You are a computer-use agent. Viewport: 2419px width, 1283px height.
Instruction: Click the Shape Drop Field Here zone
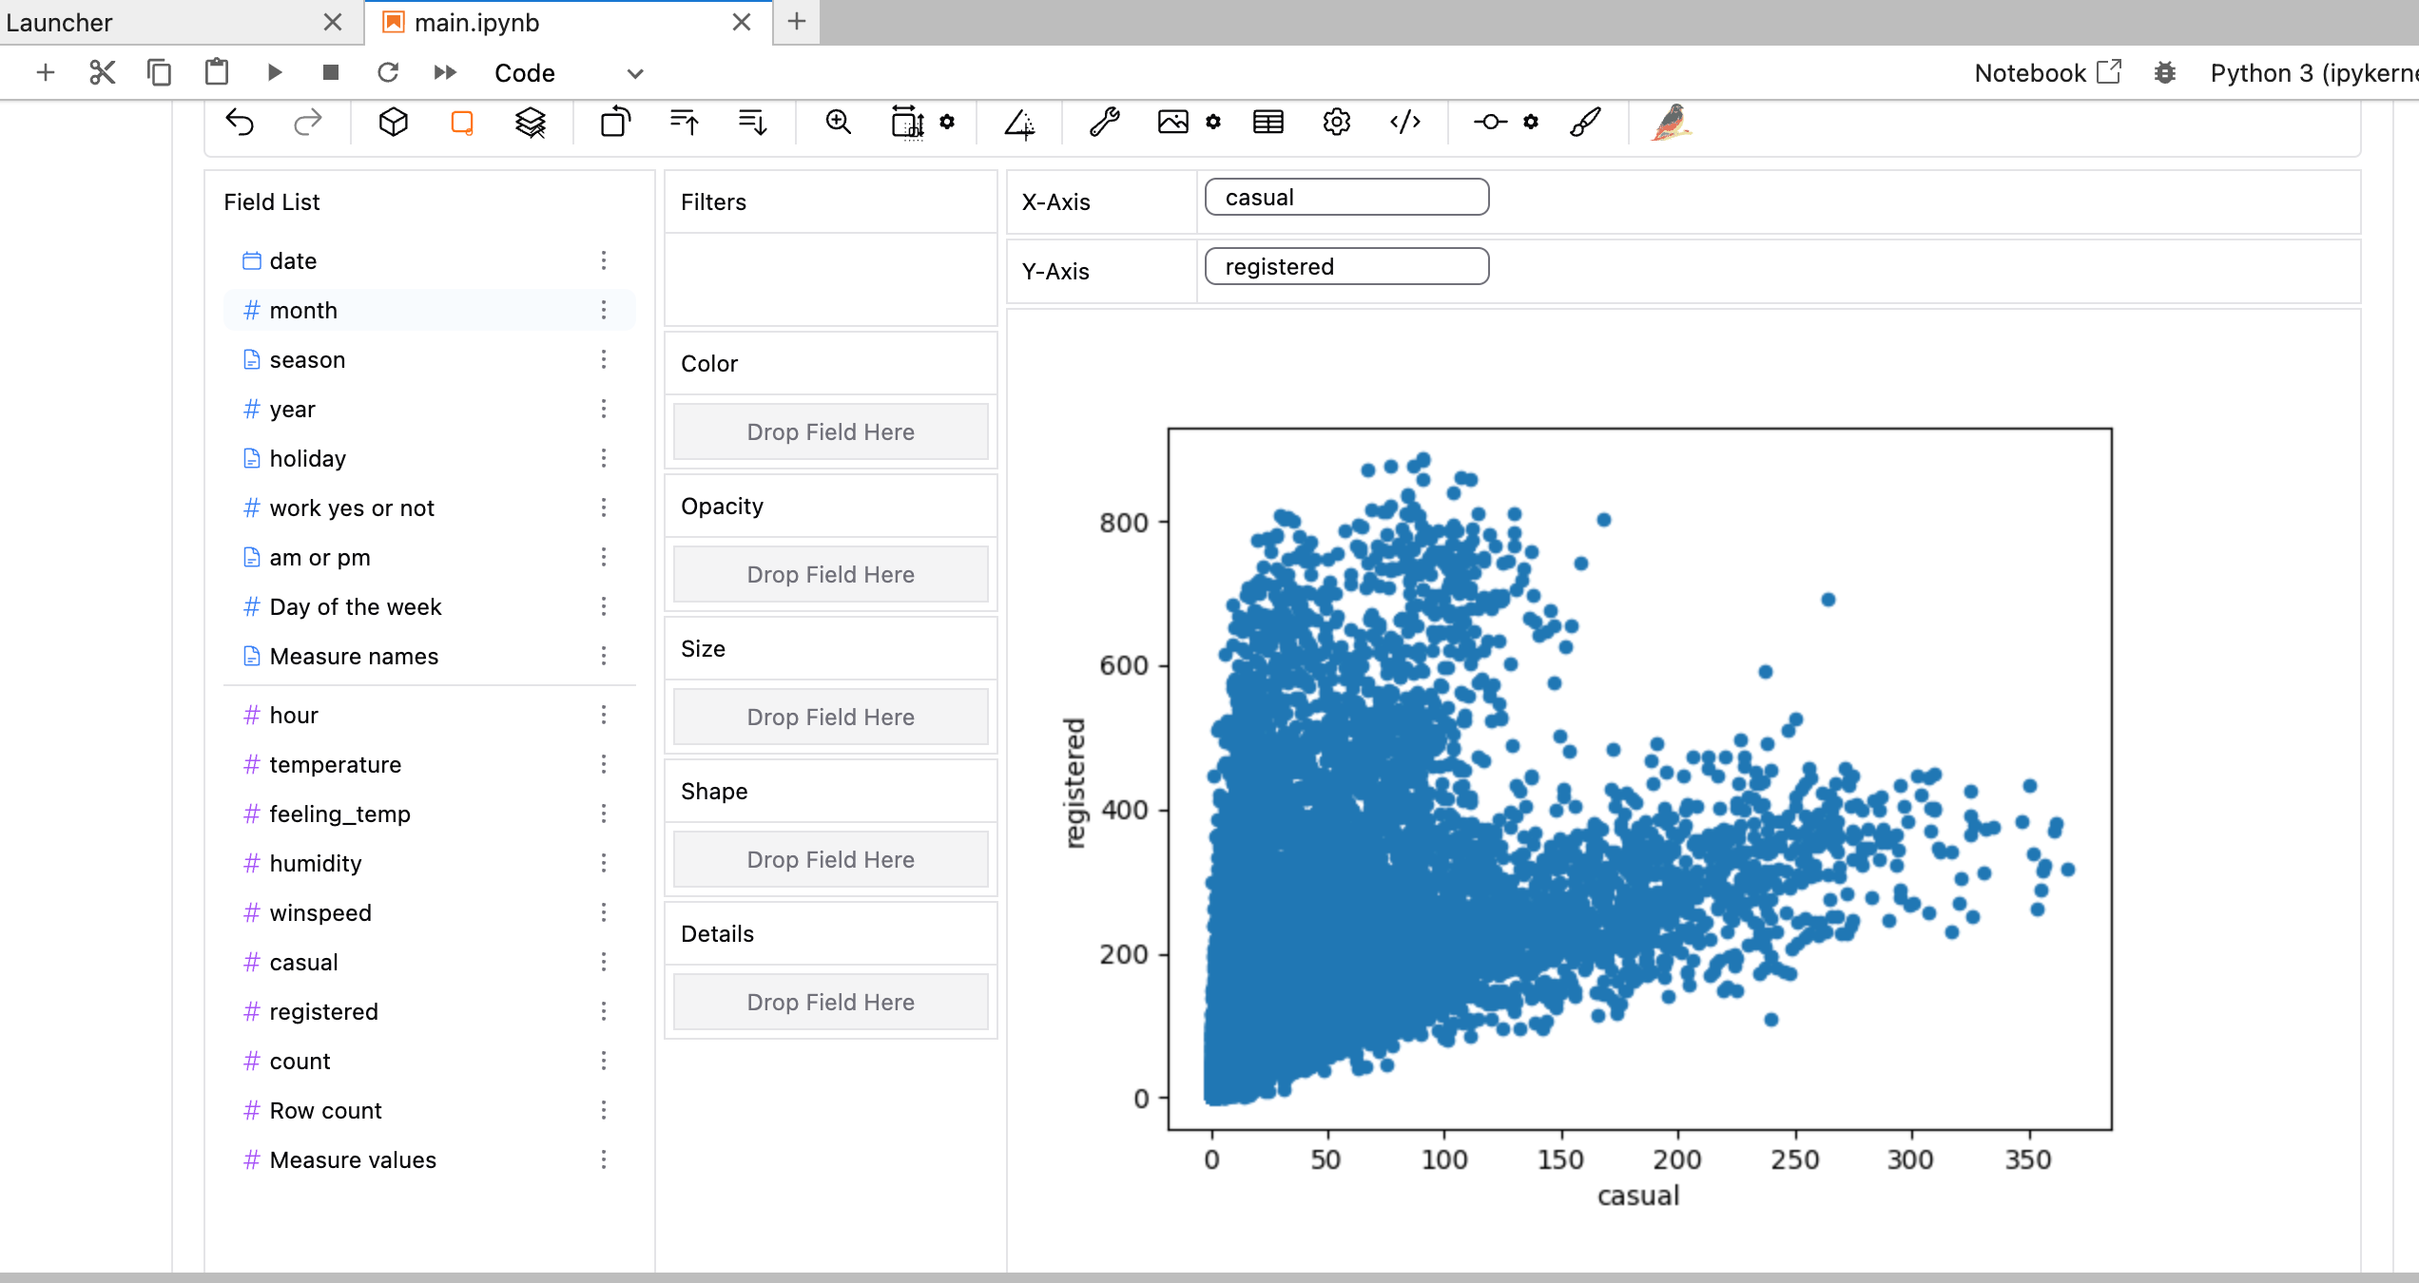(x=831, y=859)
